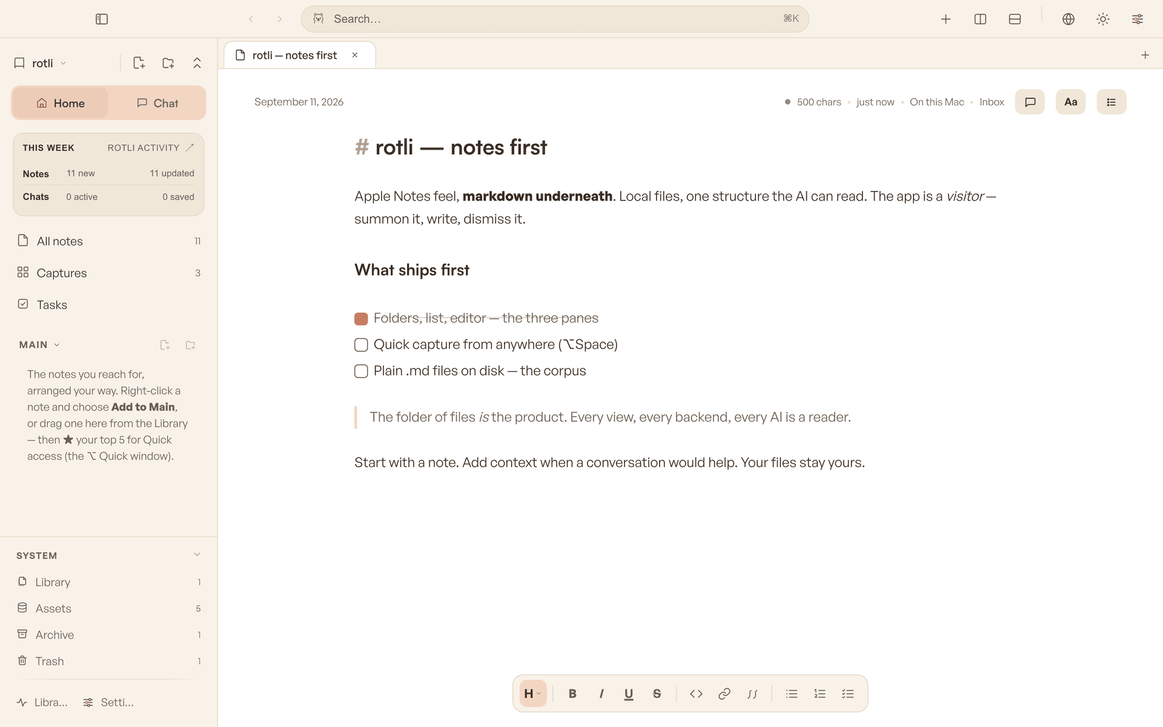The width and height of the screenshot is (1163, 727).
Task: Click the split horizontal layout icon
Action: click(1015, 19)
